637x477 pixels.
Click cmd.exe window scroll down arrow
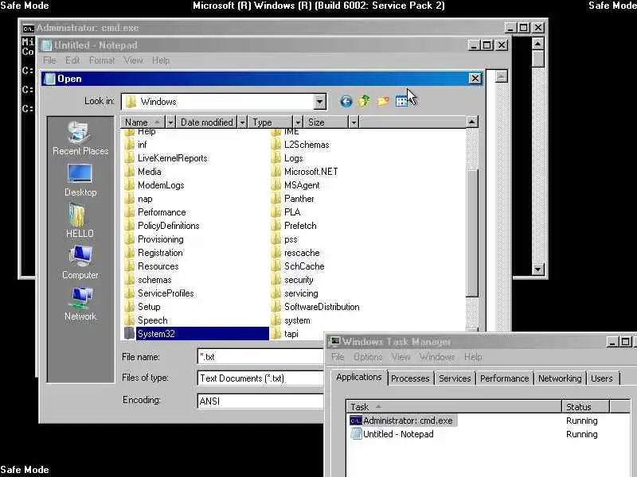[x=537, y=270]
